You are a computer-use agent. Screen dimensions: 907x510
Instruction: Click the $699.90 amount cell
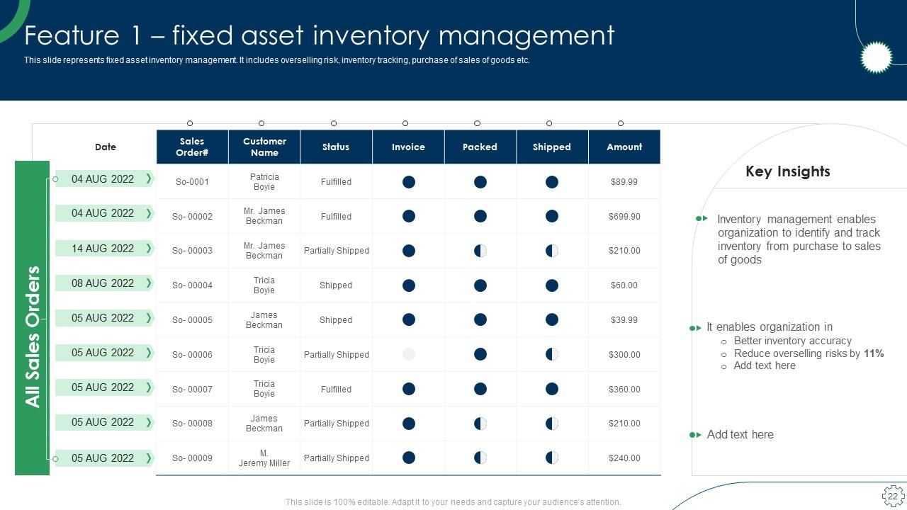click(x=624, y=216)
